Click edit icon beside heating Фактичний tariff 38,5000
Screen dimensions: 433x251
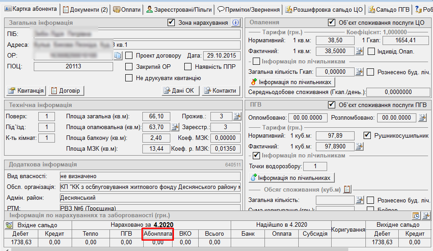coord(359,51)
